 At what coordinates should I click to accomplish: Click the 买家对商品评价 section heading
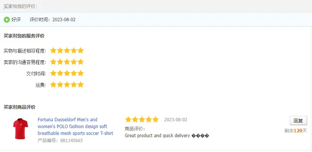[19, 107]
